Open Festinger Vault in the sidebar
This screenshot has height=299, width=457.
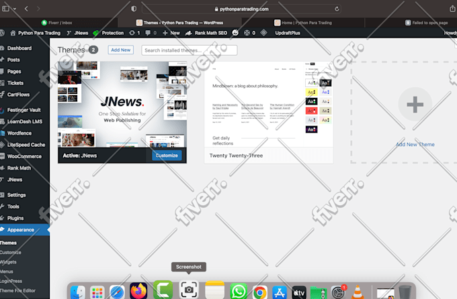[x=24, y=110]
